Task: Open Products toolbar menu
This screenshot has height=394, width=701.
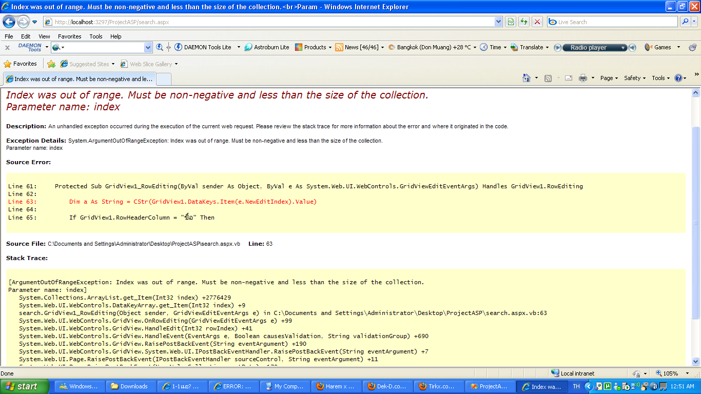Action: (313, 47)
